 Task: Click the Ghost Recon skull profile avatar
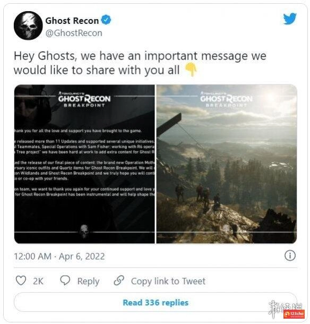pos(28,25)
